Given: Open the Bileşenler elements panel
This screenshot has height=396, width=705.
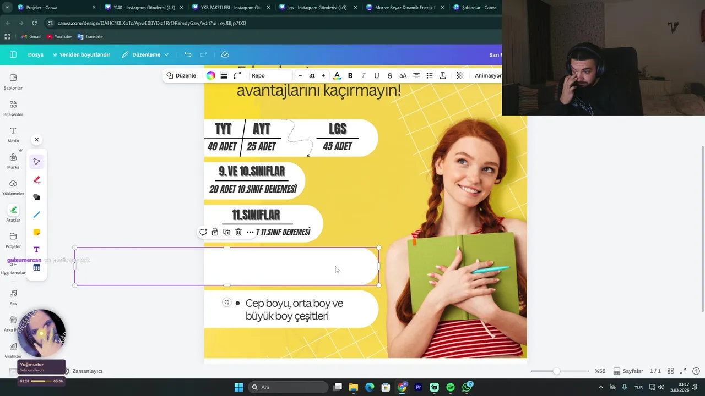Looking at the screenshot, I should click(13, 108).
